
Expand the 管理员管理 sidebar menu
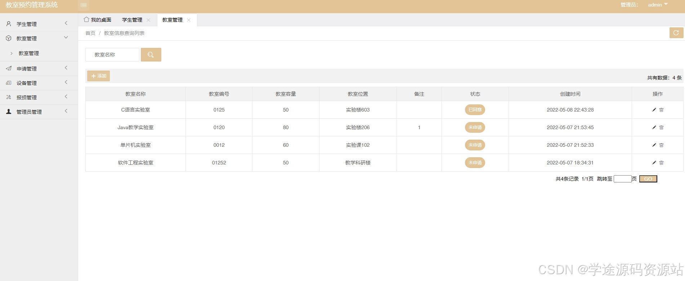coord(66,111)
